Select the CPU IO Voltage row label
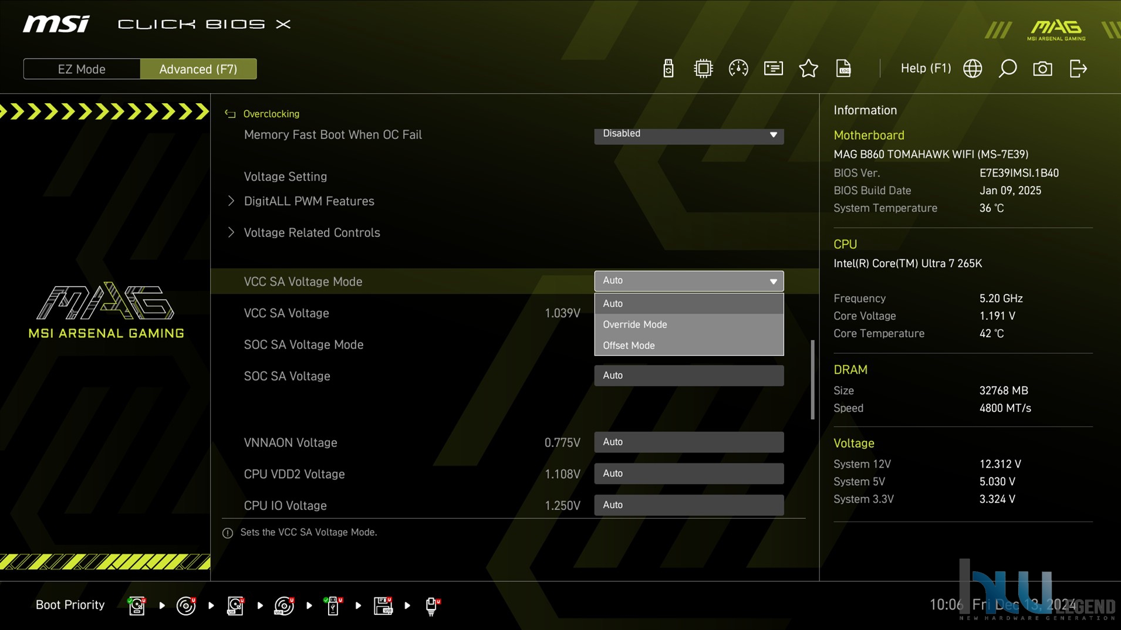This screenshot has width=1121, height=630. 285,506
